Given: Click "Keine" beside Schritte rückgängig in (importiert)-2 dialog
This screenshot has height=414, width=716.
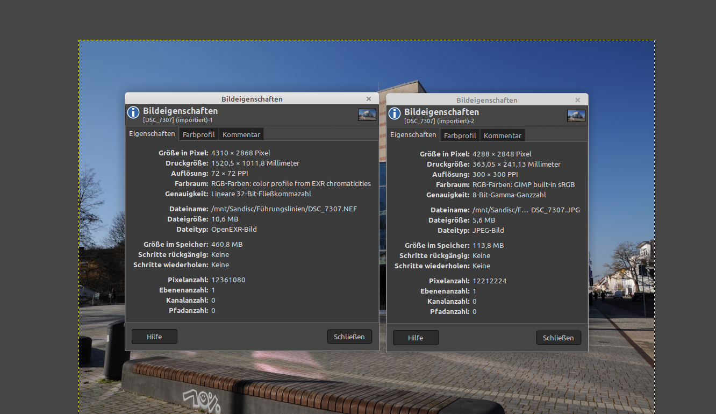Looking at the screenshot, I should click(481, 255).
